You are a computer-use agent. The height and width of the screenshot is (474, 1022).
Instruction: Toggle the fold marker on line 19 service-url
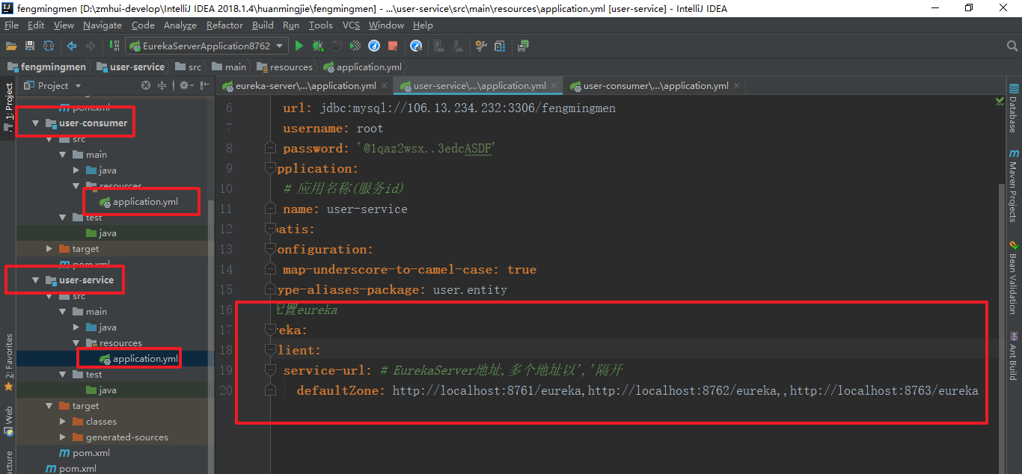(x=270, y=370)
